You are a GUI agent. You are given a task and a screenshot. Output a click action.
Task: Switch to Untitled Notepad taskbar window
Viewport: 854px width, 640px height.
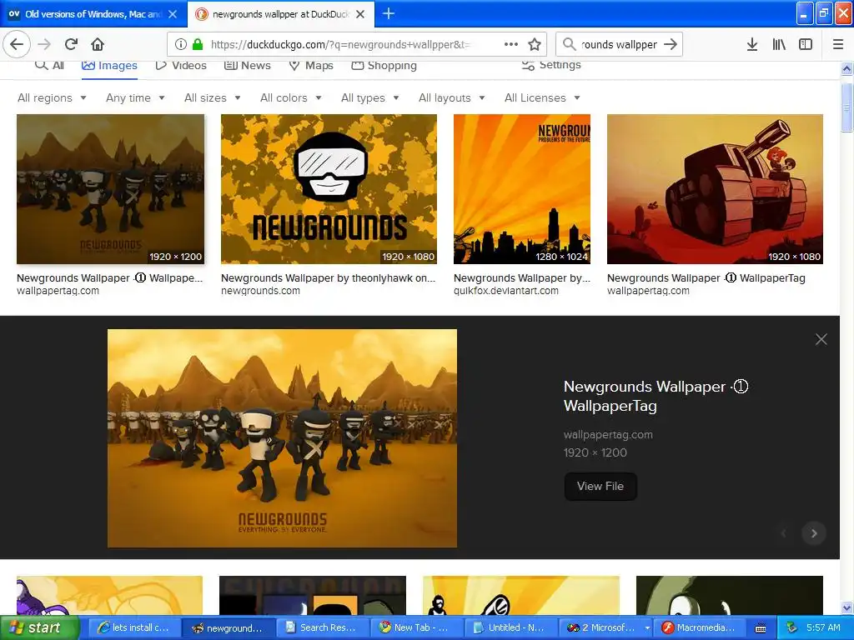click(510, 628)
